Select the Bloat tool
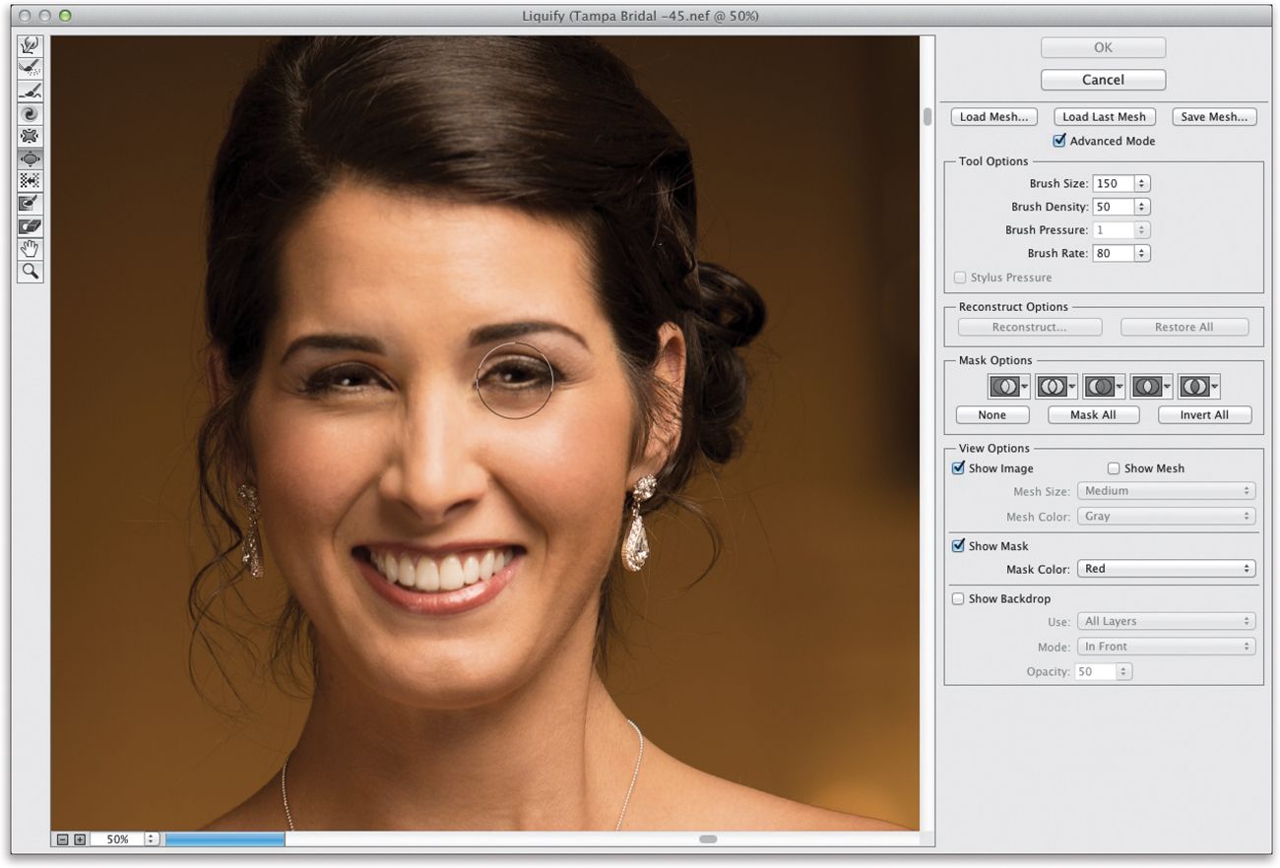The width and height of the screenshot is (1280, 868). [31, 158]
